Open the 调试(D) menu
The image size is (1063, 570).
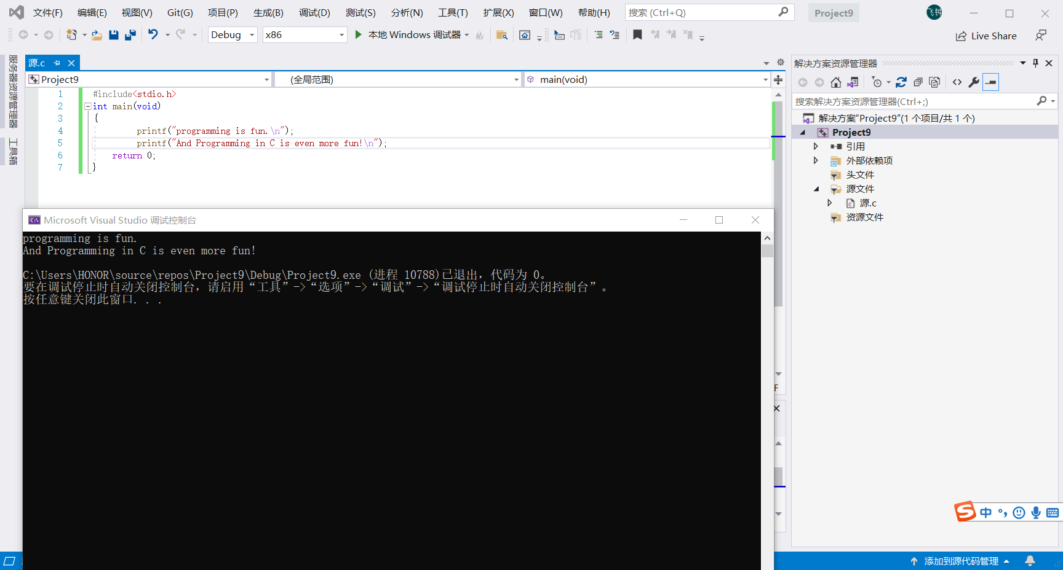click(314, 12)
